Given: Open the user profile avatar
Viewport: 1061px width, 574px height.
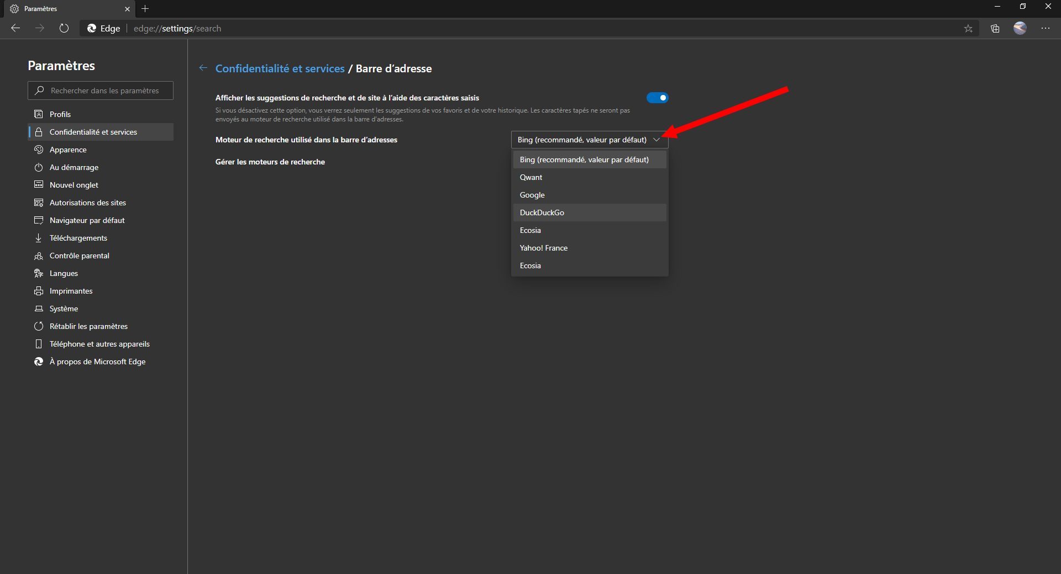Looking at the screenshot, I should coord(1020,28).
